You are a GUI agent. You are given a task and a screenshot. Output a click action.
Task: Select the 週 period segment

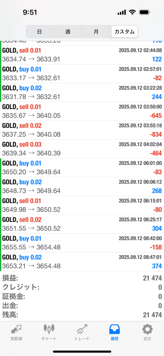point(68,32)
